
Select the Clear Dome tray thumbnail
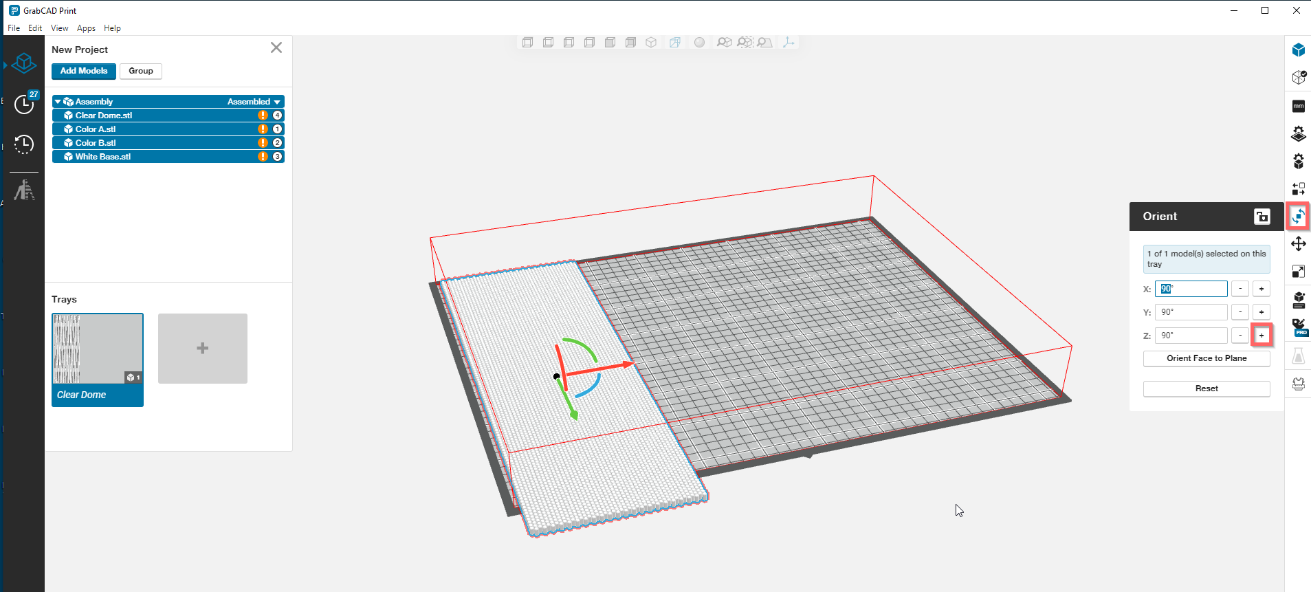tap(98, 359)
